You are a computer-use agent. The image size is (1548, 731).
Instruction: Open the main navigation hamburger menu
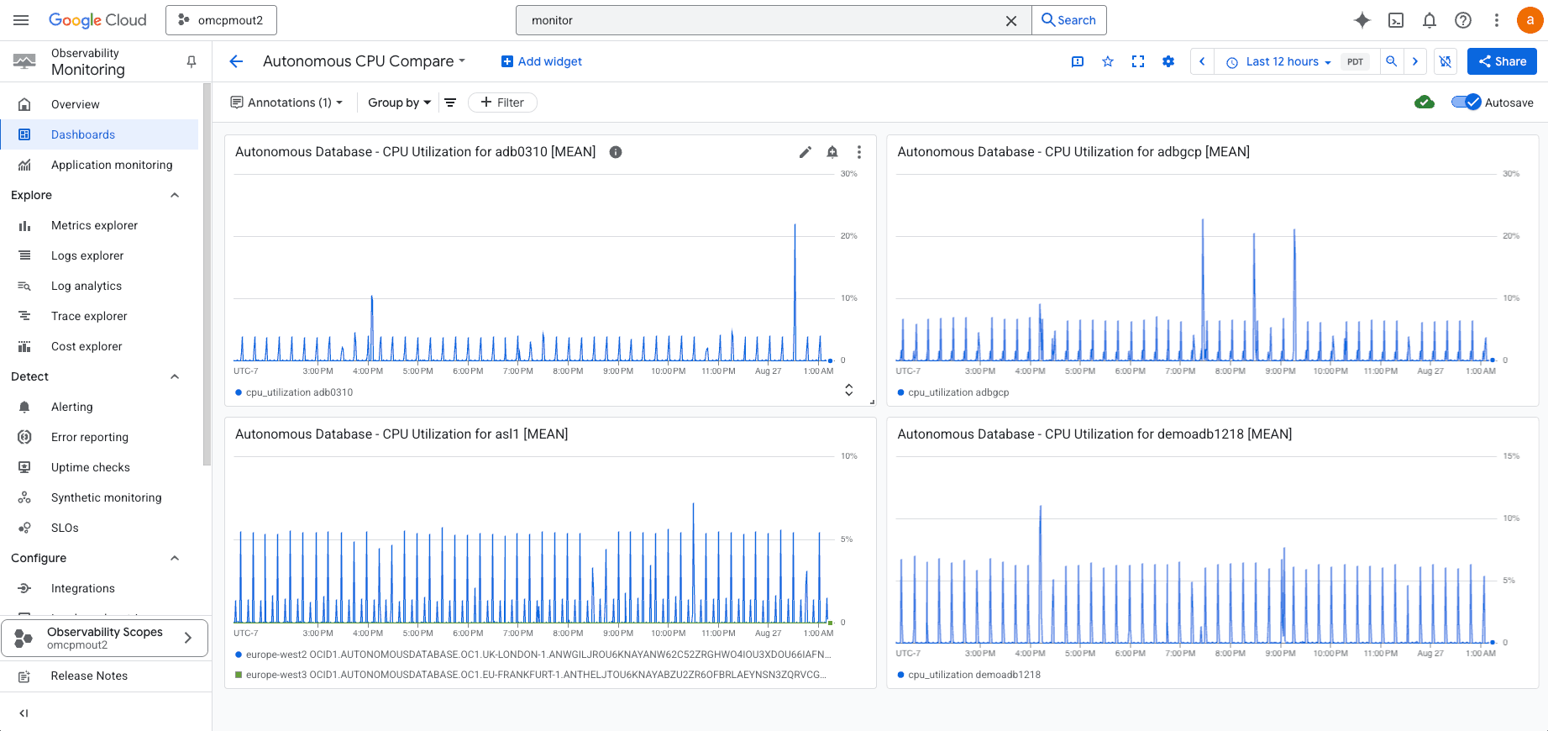(x=21, y=20)
